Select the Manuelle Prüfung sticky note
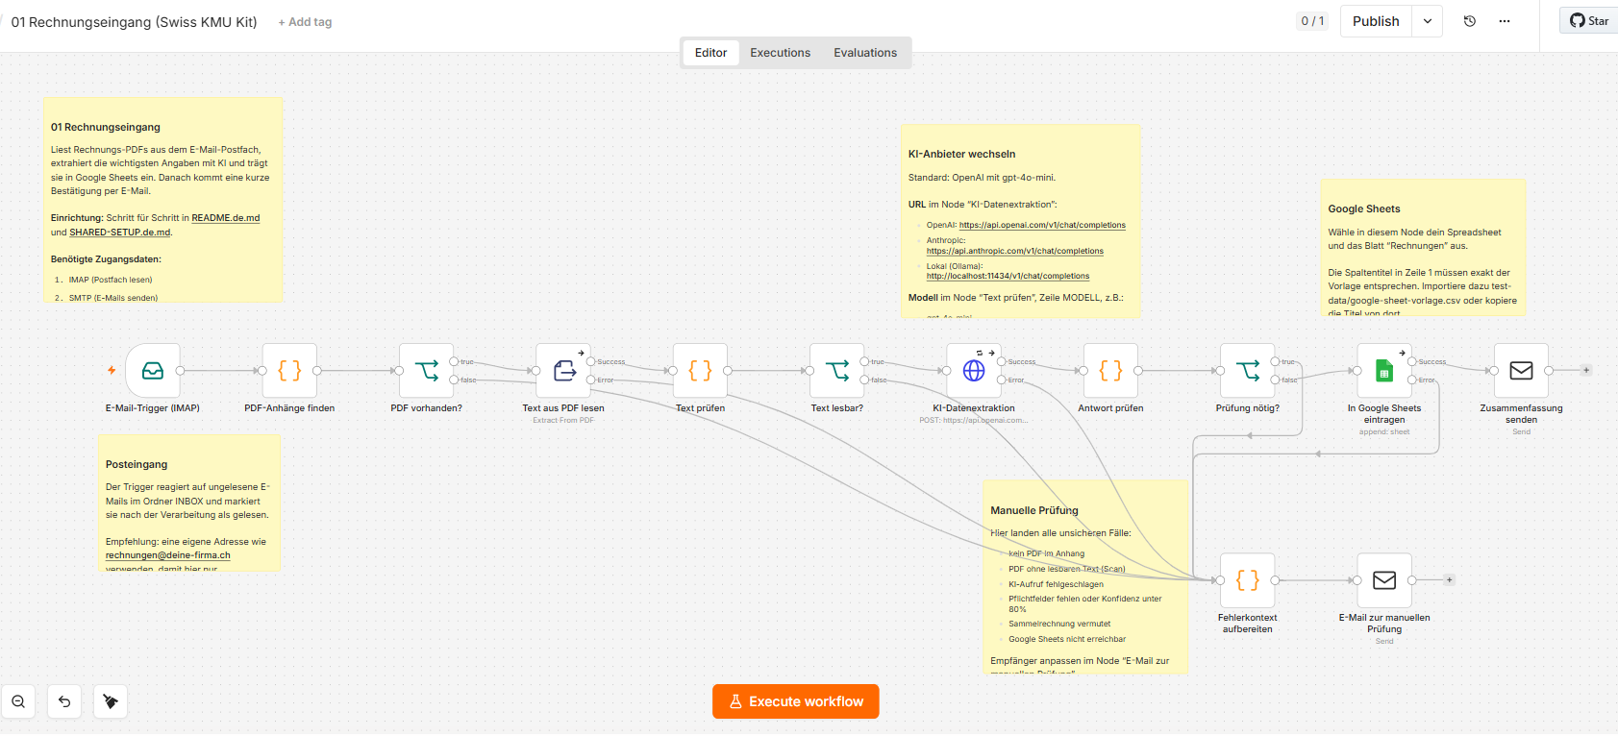The image size is (1618, 736). (1085, 577)
